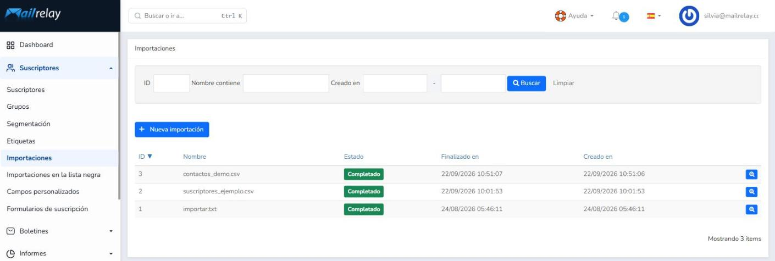Open Importaciones en la lista negra
Image resolution: width=775 pixels, height=261 pixels.
click(53, 175)
